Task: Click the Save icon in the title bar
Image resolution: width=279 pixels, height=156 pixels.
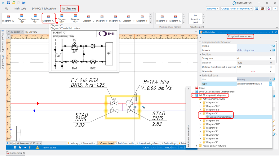Action: tap(9, 3)
